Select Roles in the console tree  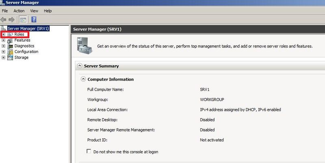[x=19, y=34]
